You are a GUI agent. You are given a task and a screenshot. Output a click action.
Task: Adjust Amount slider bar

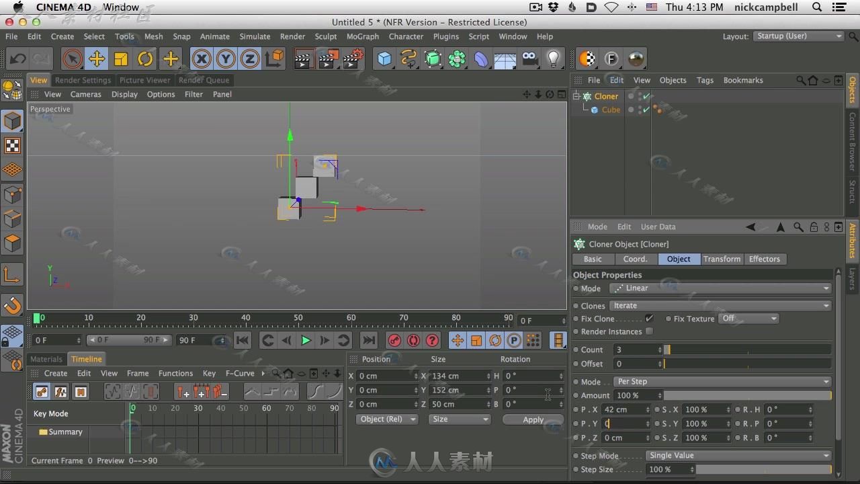click(x=748, y=395)
